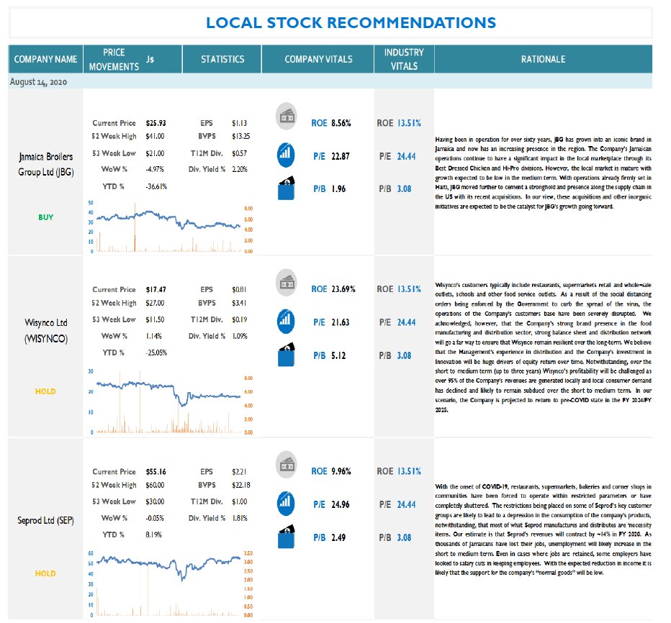Image resolution: width=671 pixels, height=623 pixels.
Task: Click the bar chart P/E icon for Seprod
Action: click(286, 504)
